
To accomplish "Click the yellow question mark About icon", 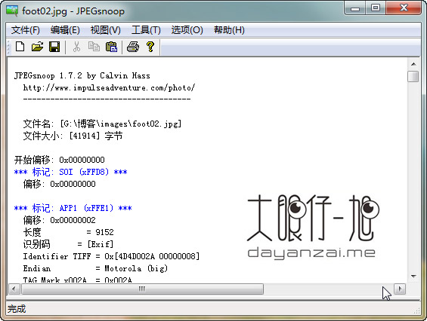I will click(150, 47).
